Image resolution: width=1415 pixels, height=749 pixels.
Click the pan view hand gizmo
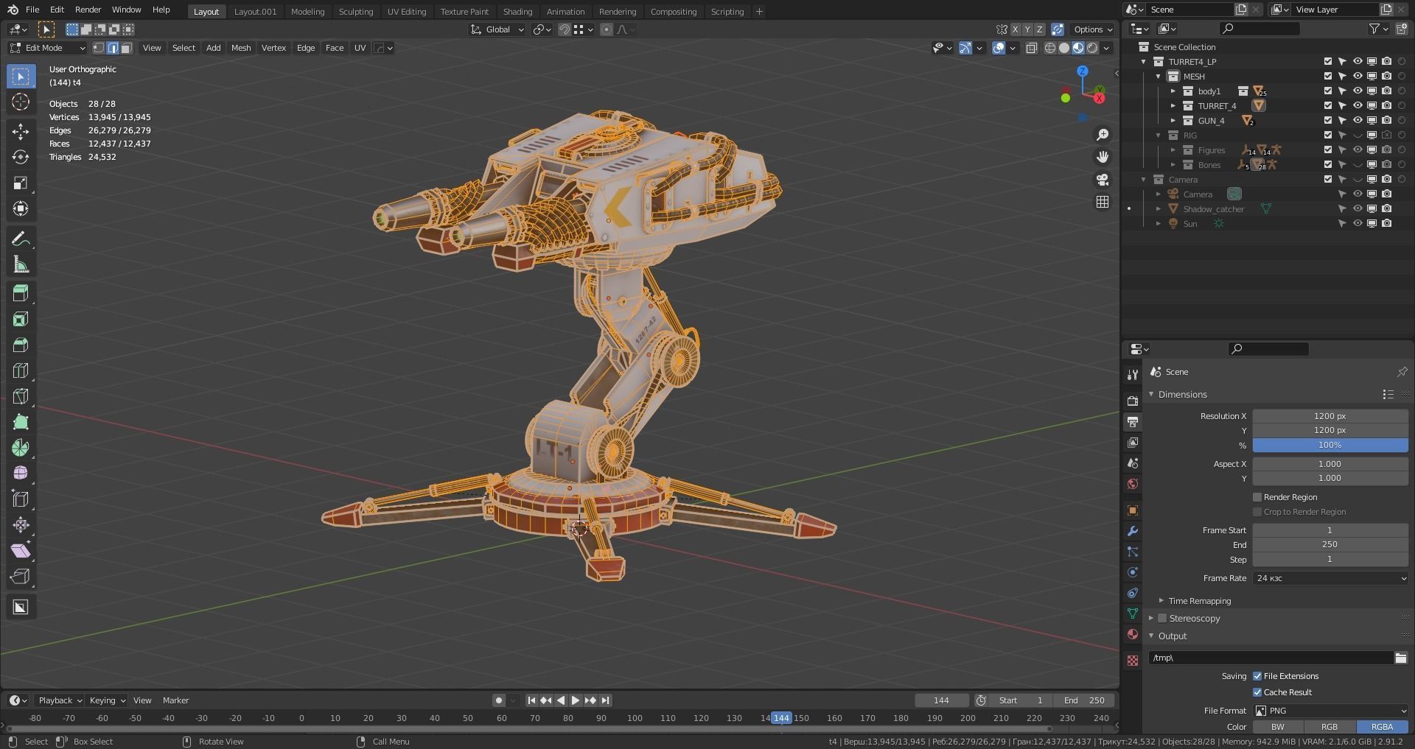coord(1103,157)
